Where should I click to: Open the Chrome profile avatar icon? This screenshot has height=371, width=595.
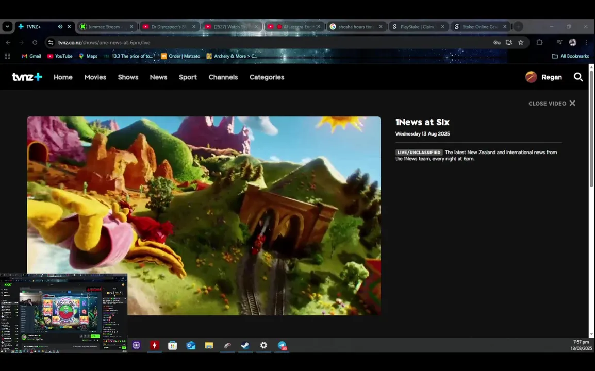pyautogui.click(x=572, y=42)
